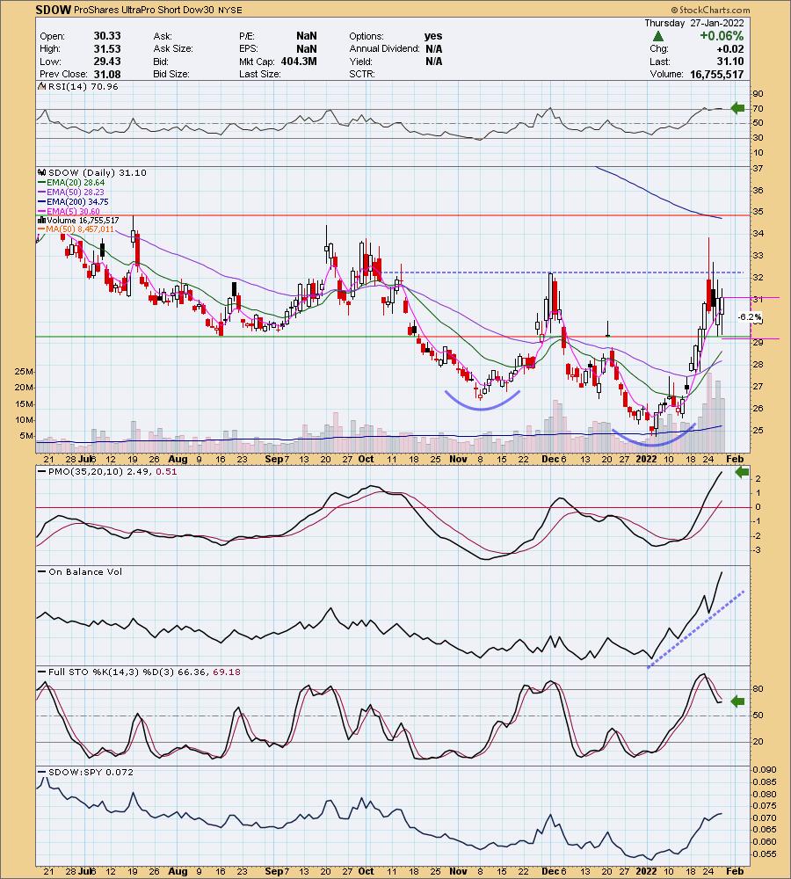Click the Chg value +0.02
Image resolution: width=791 pixels, height=879 pixels.
730,48
